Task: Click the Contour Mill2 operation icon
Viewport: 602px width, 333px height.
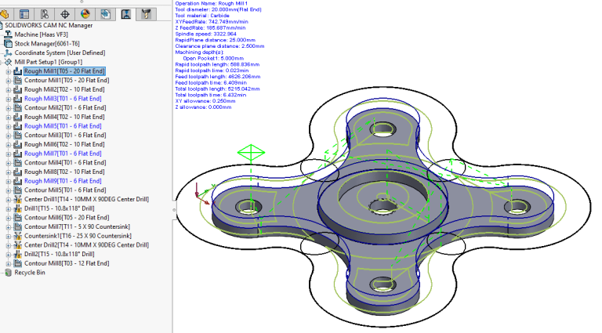Action: click(x=18, y=108)
